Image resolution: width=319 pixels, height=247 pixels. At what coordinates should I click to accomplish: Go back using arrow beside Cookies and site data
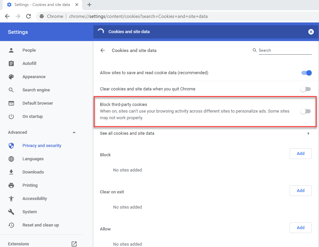103,50
